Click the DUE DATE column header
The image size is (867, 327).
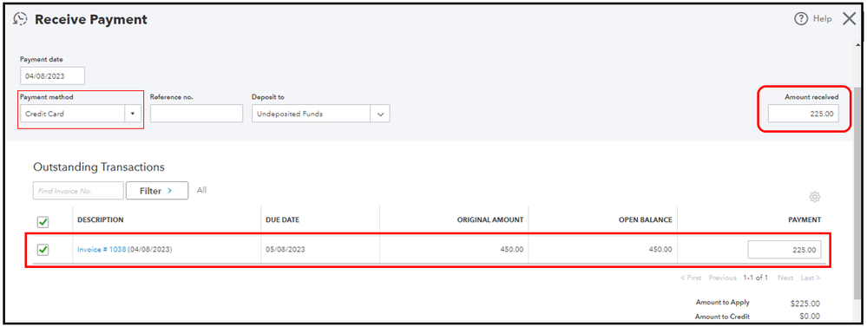[283, 219]
